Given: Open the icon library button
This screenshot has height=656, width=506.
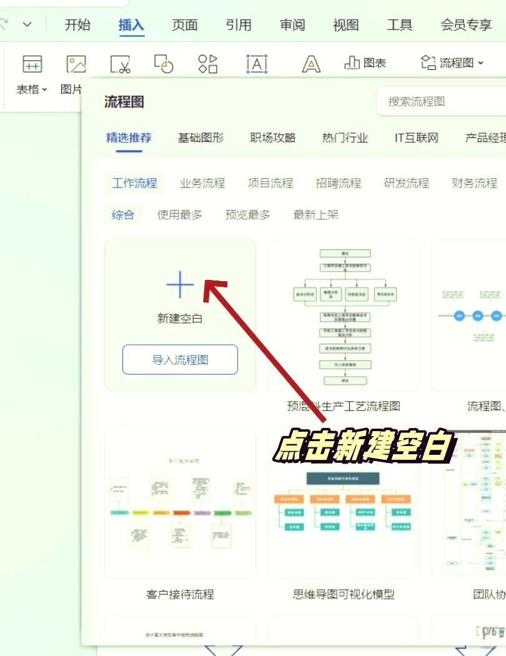Looking at the screenshot, I should 208,64.
